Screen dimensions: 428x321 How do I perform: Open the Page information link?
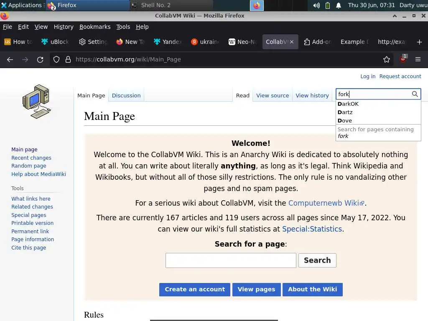coord(33,239)
